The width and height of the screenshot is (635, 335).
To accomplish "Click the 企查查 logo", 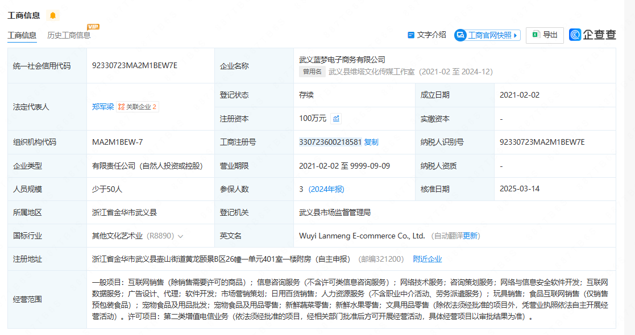I will pyautogui.click(x=592, y=35).
